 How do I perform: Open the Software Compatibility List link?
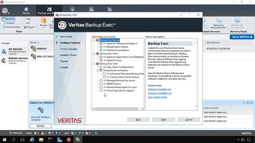point(159,89)
